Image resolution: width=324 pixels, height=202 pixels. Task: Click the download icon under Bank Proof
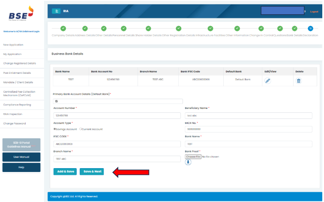point(188,163)
